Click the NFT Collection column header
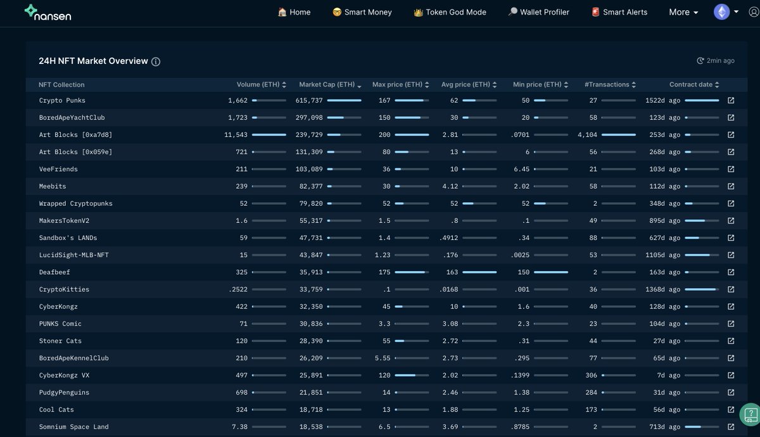 61,84
